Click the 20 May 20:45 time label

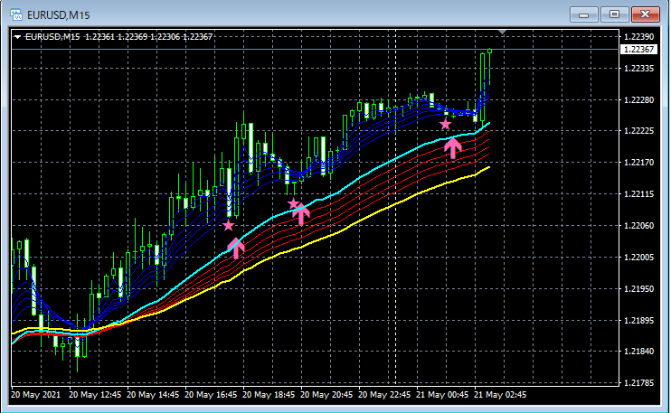326,395
